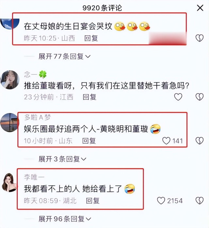Open the blue sky avatar of first commenter
The height and width of the screenshot is (228, 209).
10,24
